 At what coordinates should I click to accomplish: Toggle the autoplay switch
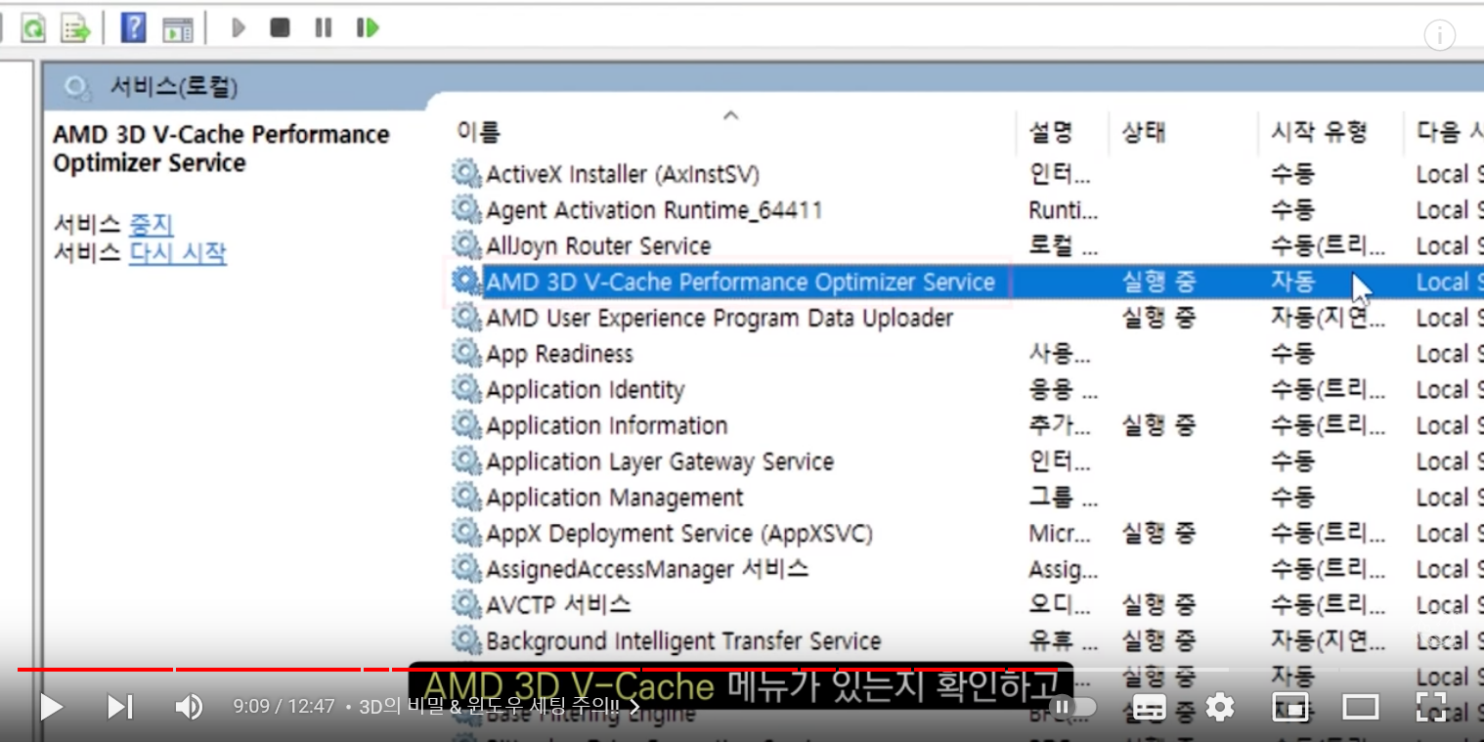point(1072,706)
